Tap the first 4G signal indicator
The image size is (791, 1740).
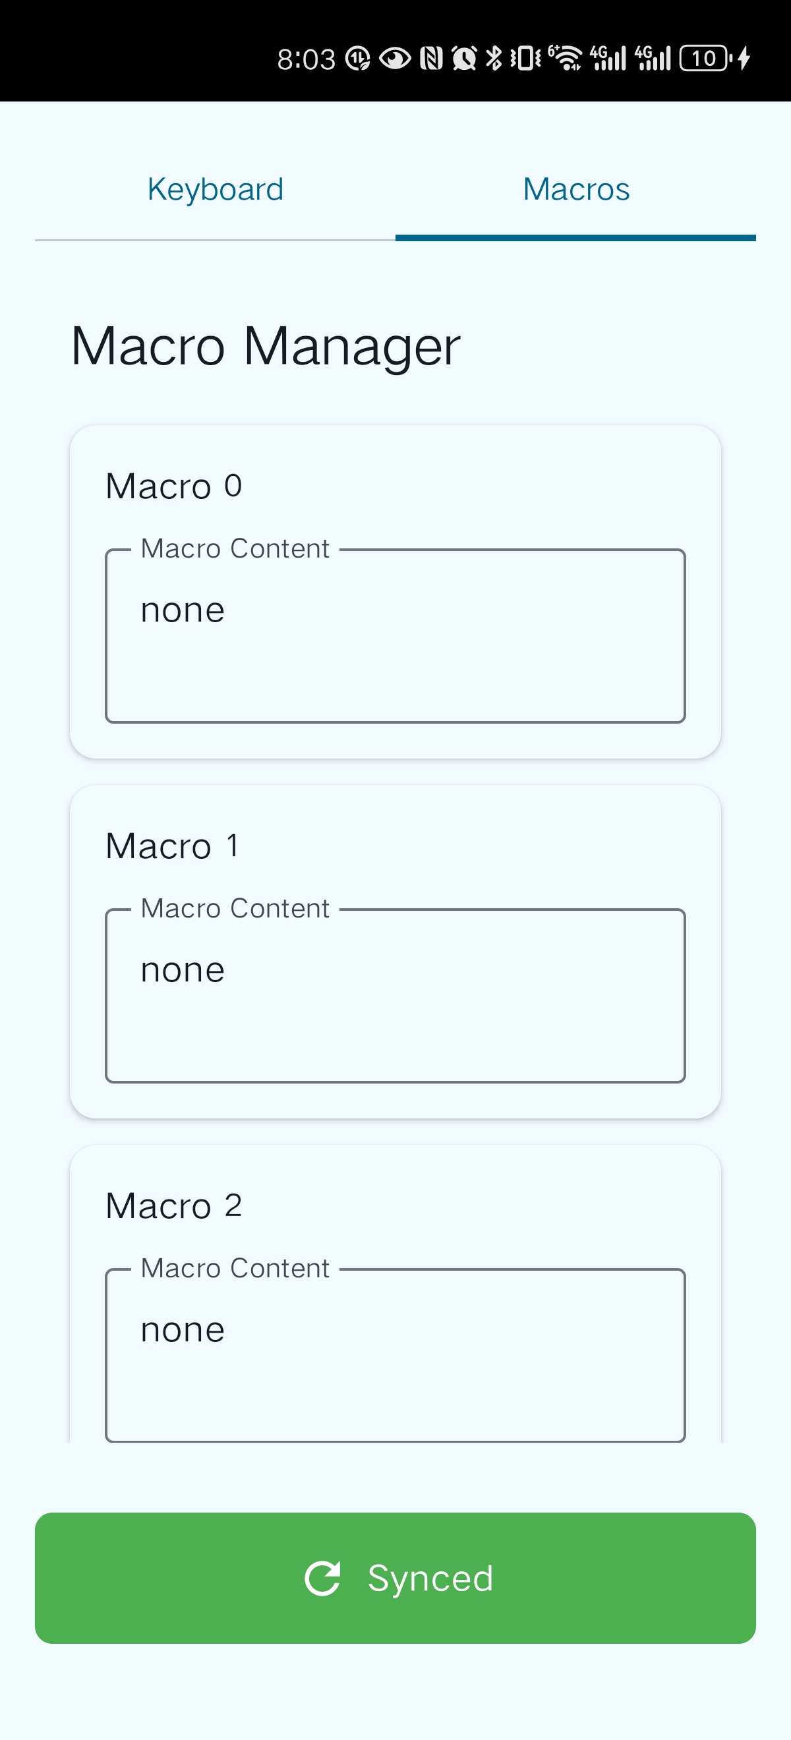(x=608, y=59)
